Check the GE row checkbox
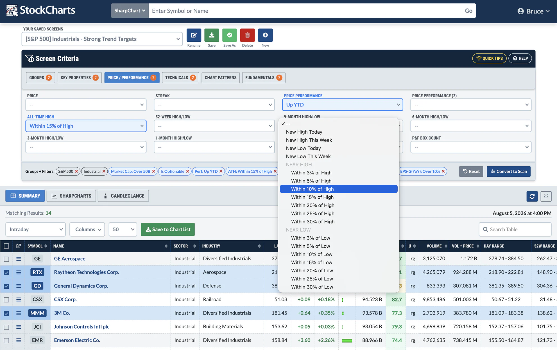557x350 pixels. click(6, 259)
